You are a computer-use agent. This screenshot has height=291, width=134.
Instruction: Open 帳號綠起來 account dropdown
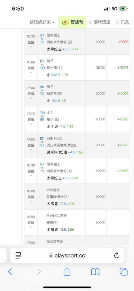click(x=42, y=22)
